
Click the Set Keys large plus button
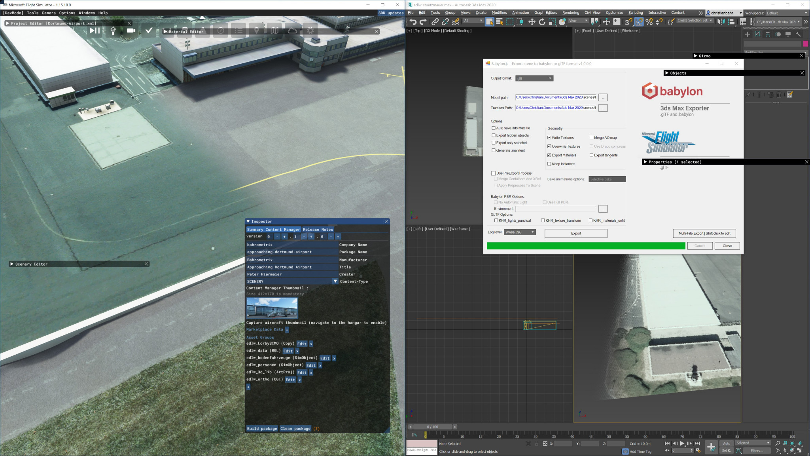point(711,447)
